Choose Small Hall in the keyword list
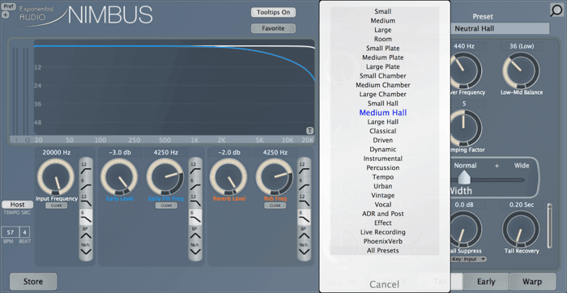 [x=383, y=104]
